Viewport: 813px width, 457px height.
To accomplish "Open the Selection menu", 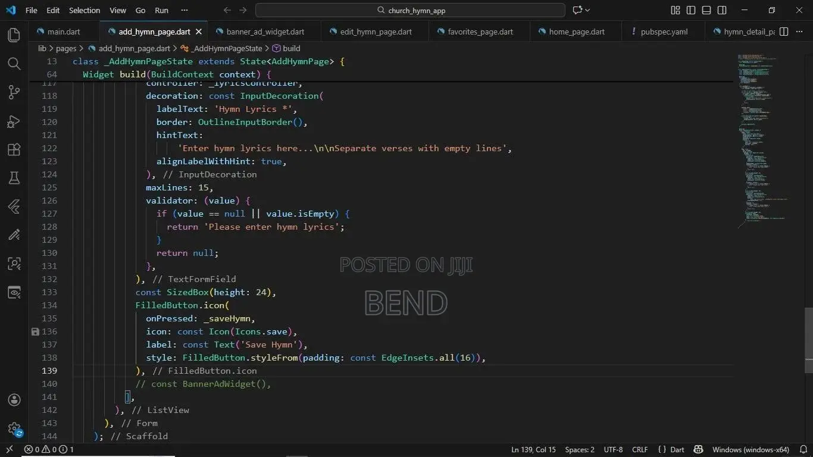I will pyautogui.click(x=85, y=10).
